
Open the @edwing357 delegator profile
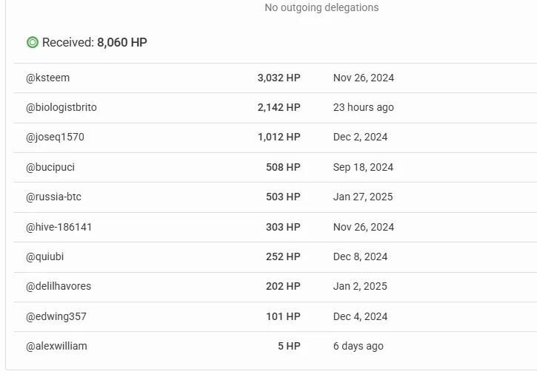click(56, 316)
